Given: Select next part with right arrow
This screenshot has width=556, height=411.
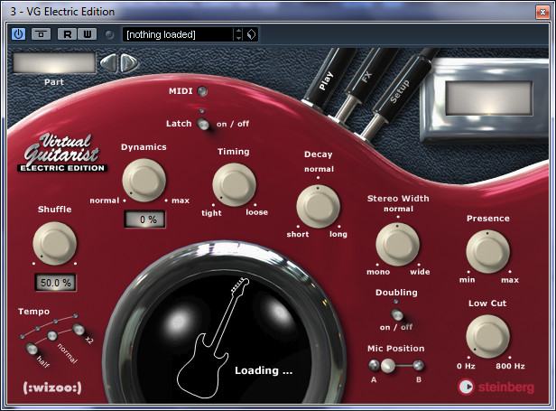Looking at the screenshot, I should (129, 63).
